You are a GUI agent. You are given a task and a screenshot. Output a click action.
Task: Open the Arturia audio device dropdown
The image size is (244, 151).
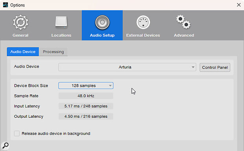pos(127,67)
